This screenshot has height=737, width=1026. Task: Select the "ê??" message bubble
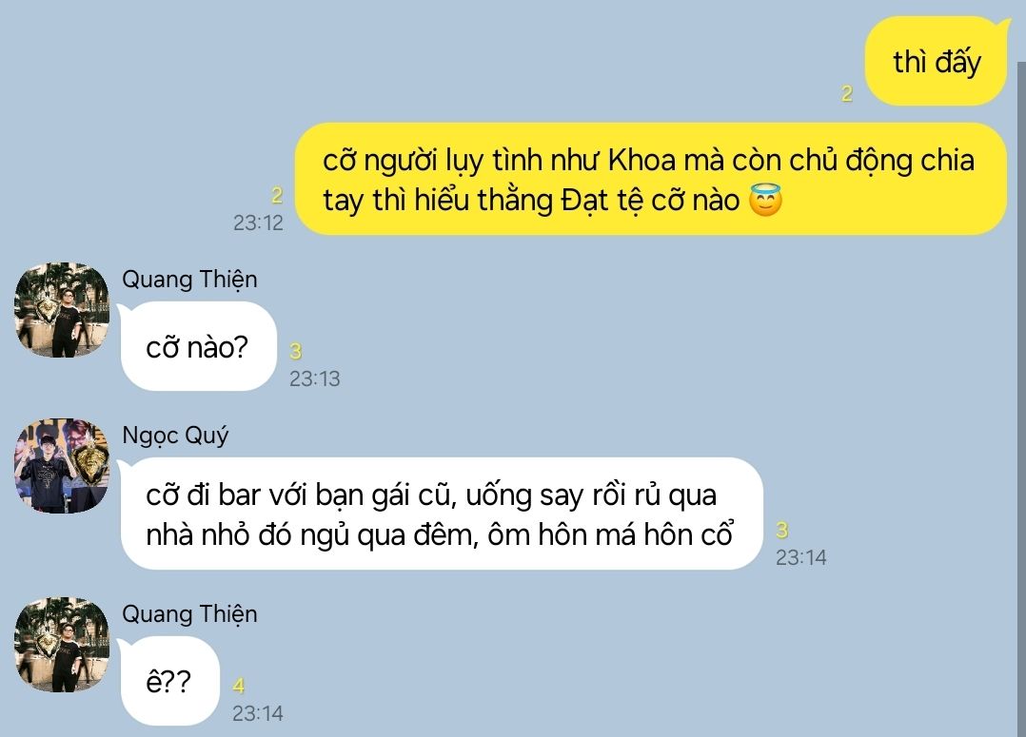(x=168, y=682)
